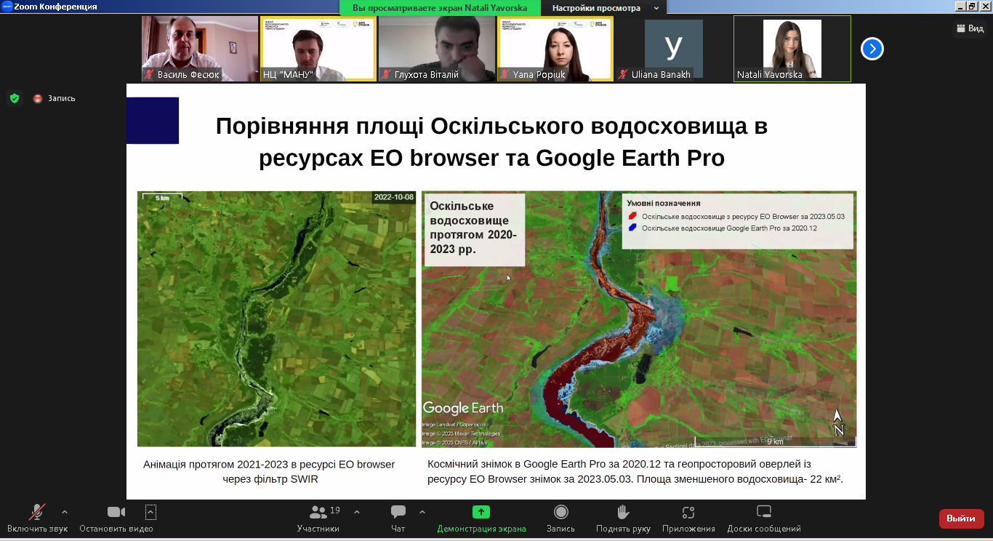Image resolution: width=993 pixels, height=541 pixels.
Task: Stop video (Остановить видео)
Action: click(116, 513)
